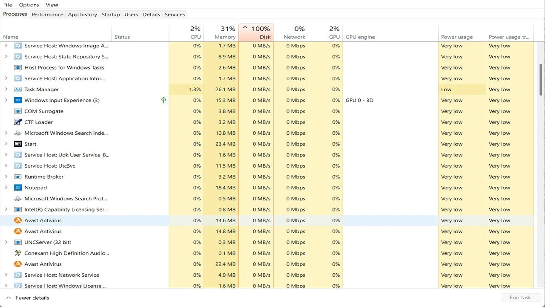Select the 18.4 MB memory cell
Image resolution: width=545 pixels, height=307 pixels.
pos(221,188)
